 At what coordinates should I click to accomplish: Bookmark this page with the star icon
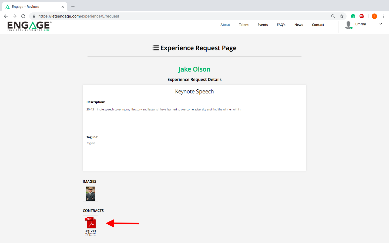[342, 16]
